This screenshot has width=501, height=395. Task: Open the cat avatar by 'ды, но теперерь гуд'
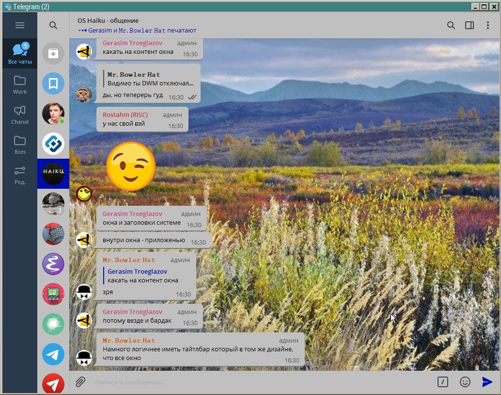[84, 95]
